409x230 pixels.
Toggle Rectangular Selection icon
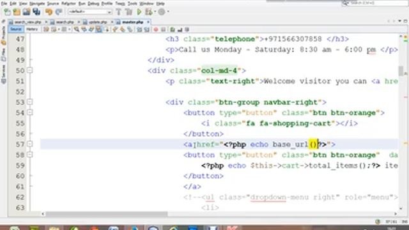(x=107, y=29)
